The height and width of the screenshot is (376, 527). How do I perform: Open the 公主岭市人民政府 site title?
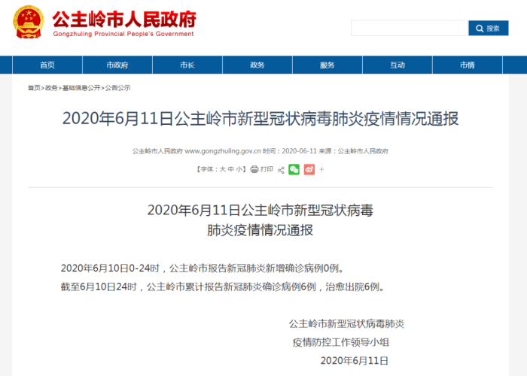pos(124,19)
